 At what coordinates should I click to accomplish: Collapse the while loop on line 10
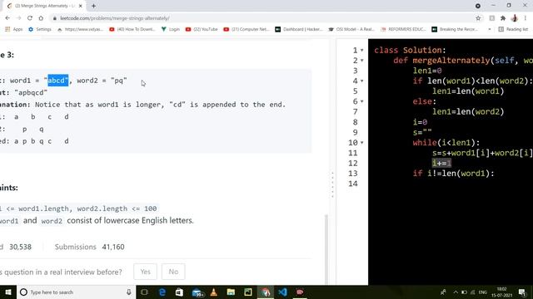pos(362,143)
